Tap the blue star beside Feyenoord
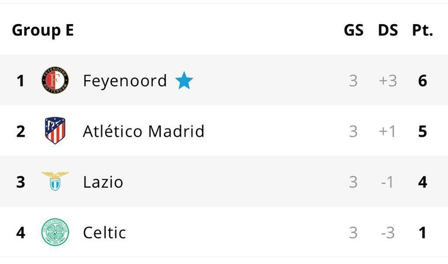448x264 pixels. click(184, 81)
